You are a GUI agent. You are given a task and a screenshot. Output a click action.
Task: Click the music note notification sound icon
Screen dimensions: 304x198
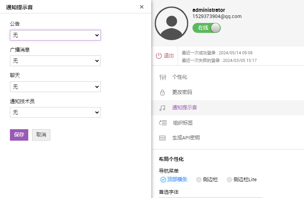pos(162,108)
